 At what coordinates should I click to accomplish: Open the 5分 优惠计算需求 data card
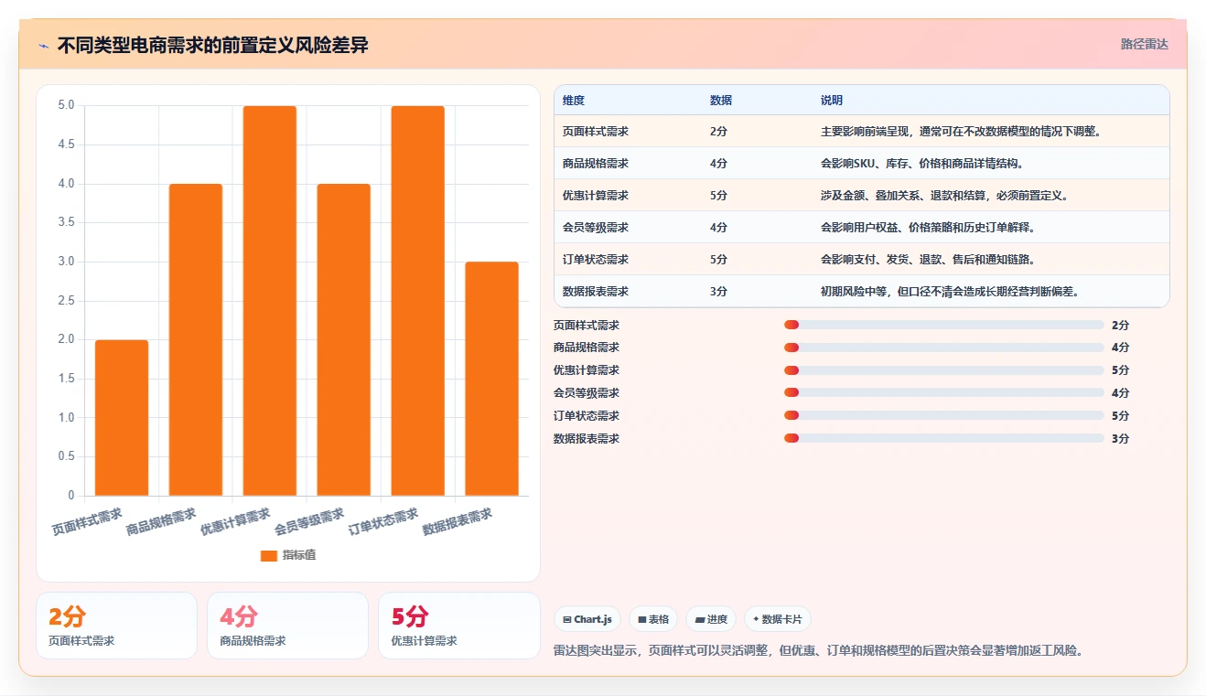point(458,626)
